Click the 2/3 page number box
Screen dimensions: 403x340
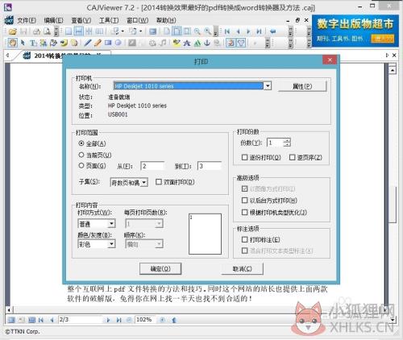(80, 320)
